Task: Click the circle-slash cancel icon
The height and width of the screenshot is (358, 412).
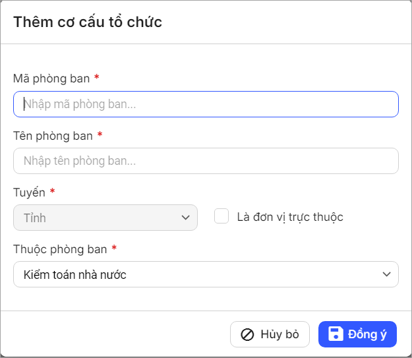Action: pos(247,334)
